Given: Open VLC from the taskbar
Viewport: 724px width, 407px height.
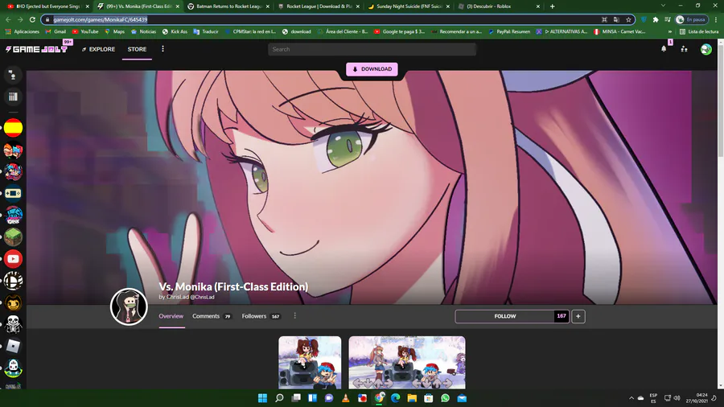Looking at the screenshot, I should click(345, 398).
